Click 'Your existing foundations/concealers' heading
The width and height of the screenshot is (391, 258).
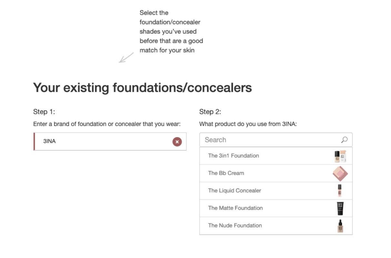pyautogui.click(x=143, y=88)
